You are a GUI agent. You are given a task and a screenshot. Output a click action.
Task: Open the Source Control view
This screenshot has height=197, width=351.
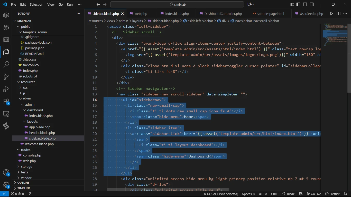pyautogui.click(x=6, y=76)
